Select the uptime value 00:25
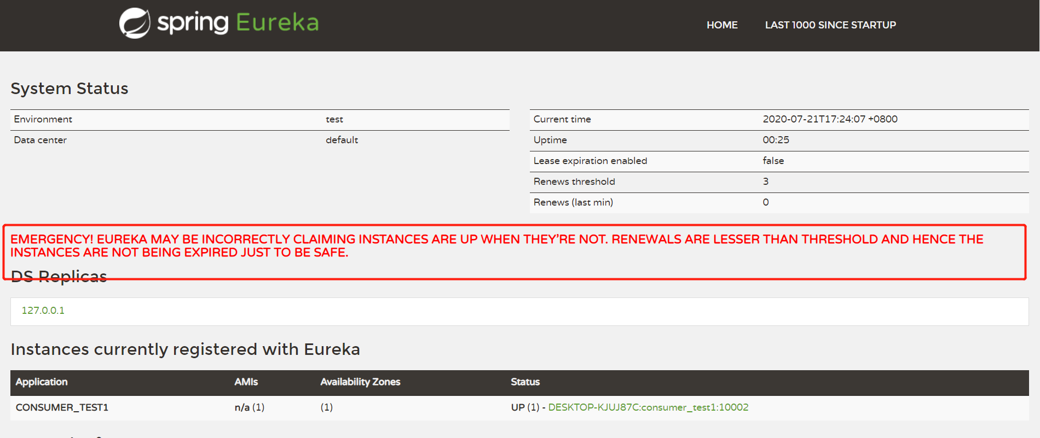The image size is (1040, 438). (776, 140)
